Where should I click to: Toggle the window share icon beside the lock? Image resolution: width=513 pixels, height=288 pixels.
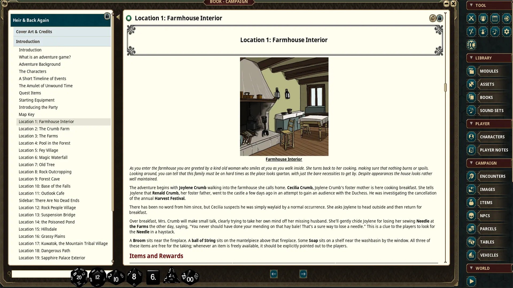pos(432,18)
